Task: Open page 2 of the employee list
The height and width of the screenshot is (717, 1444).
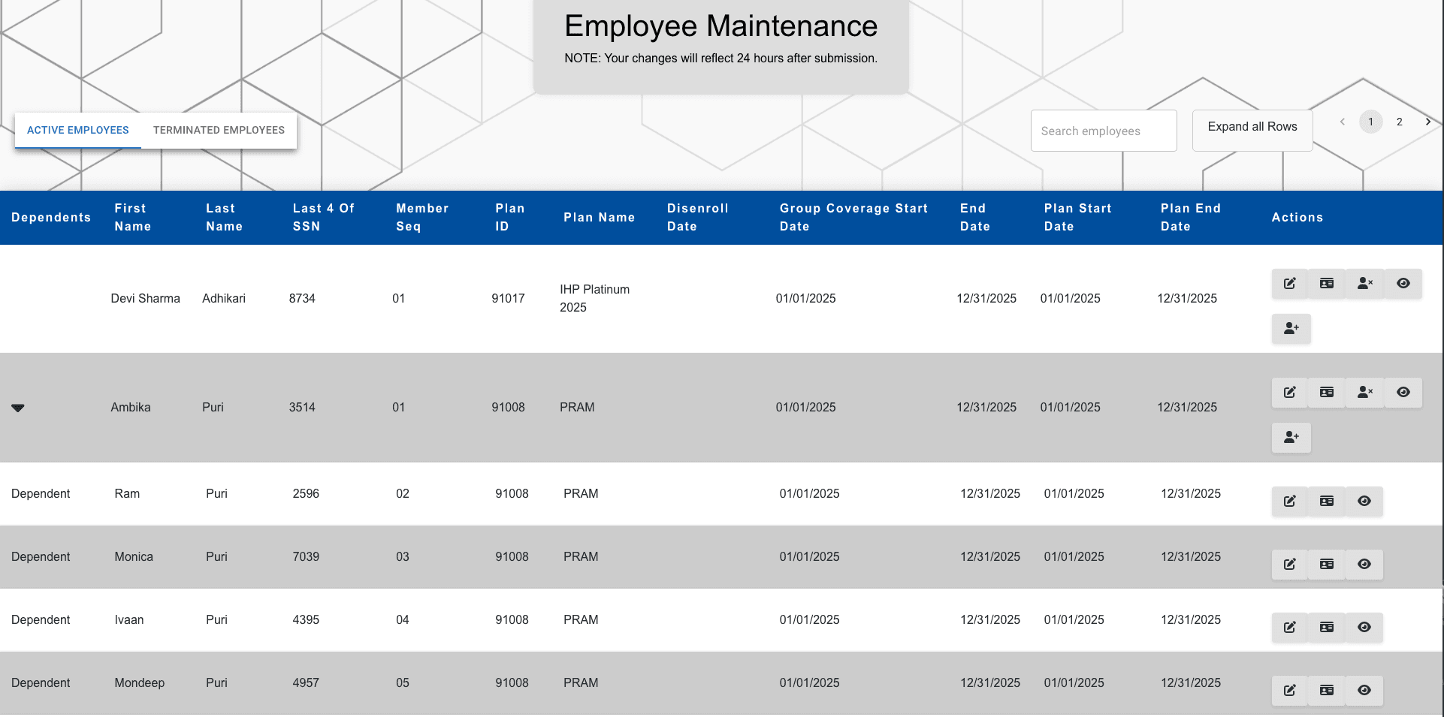Action: point(1399,121)
